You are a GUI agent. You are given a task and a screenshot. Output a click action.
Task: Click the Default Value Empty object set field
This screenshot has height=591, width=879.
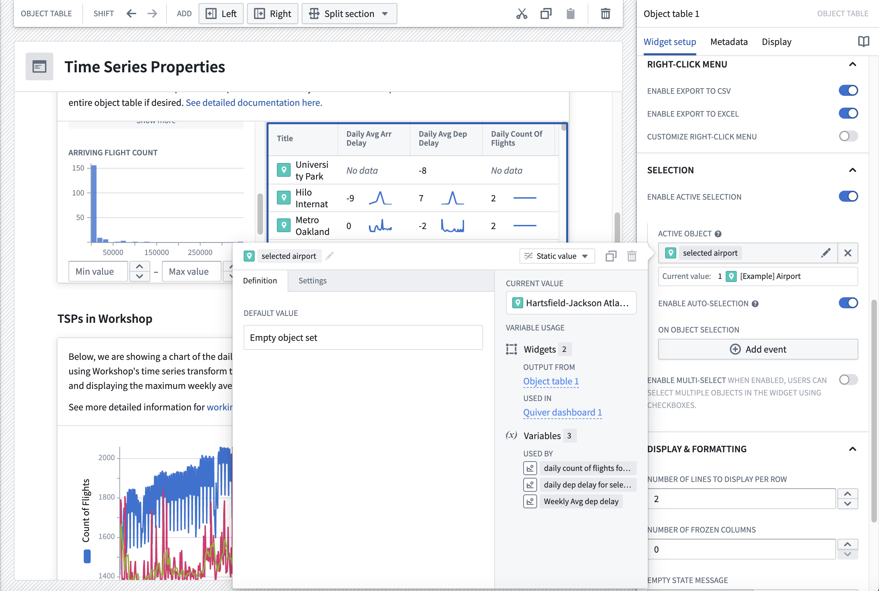coord(363,337)
